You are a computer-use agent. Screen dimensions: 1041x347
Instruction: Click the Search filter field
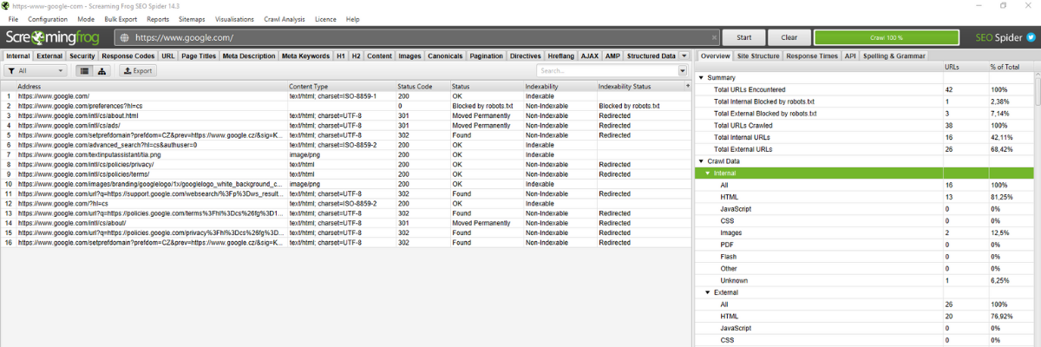[x=606, y=71]
